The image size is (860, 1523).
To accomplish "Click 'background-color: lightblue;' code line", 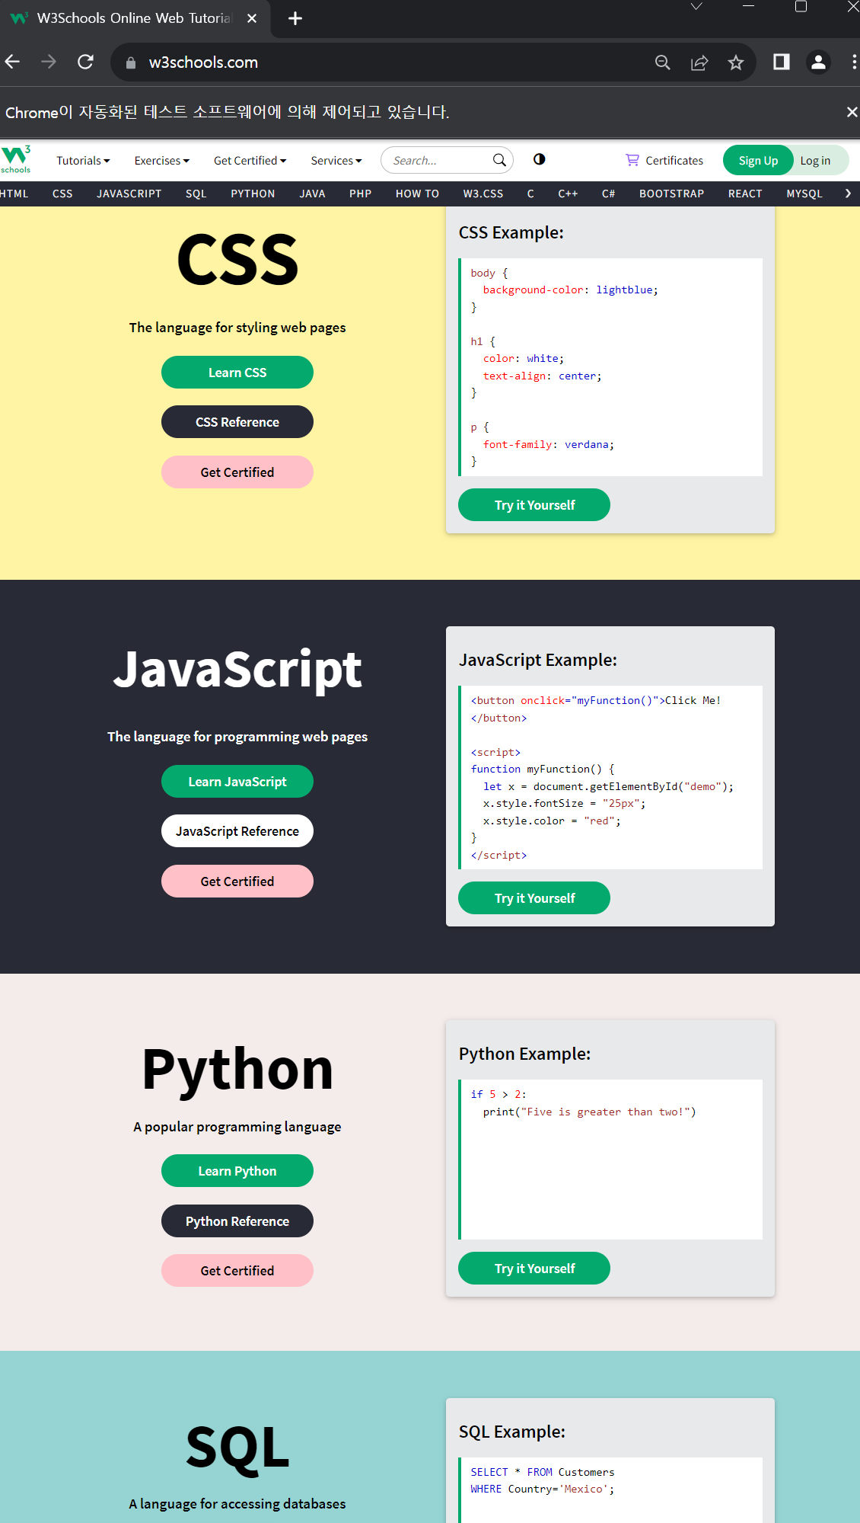I will click(571, 290).
